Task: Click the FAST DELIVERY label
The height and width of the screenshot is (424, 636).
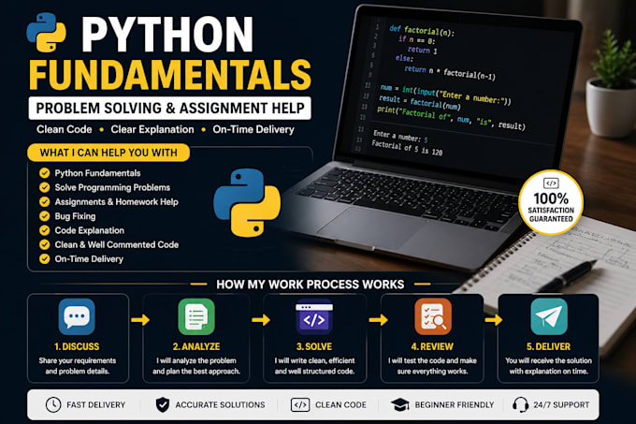Action: click(95, 405)
